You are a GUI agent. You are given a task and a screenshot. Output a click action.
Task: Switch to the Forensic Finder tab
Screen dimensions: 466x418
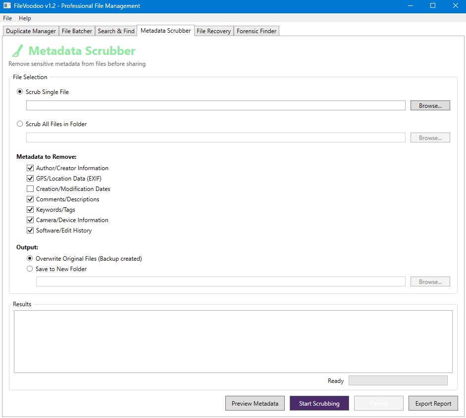(x=257, y=31)
